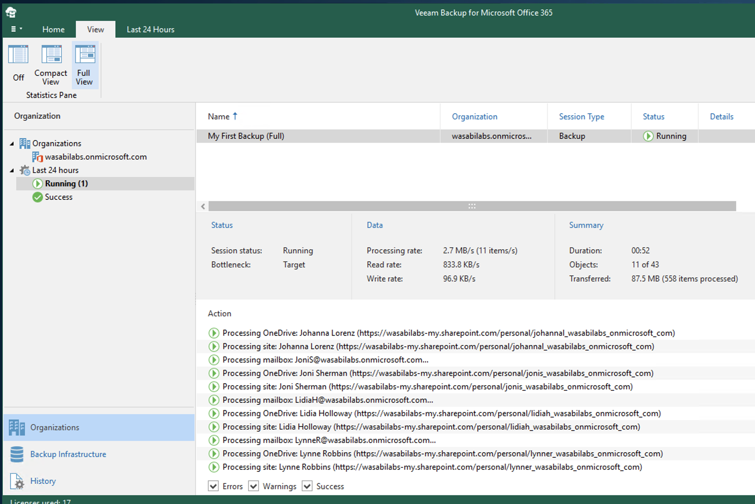Click the Organizations buildings icon in the bottom navigation
The height and width of the screenshot is (504, 755).
coord(17,428)
